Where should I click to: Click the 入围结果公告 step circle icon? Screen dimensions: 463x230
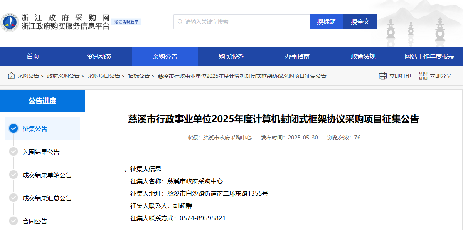coord(13,152)
